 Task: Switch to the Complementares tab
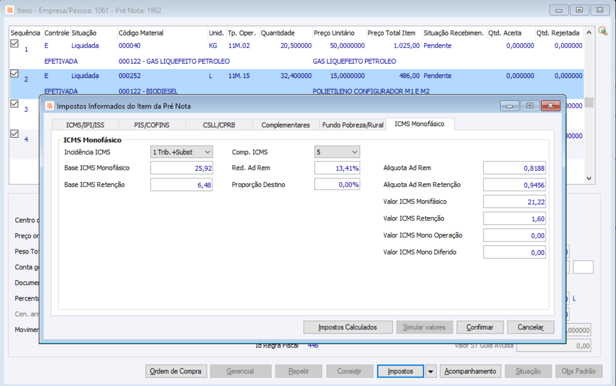click(x=286, y=125)
